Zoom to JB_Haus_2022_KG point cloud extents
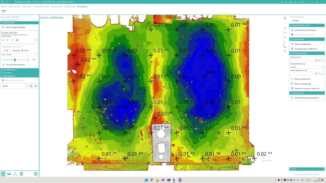Image resolution: width=326 pixels, height=183 pixels. tap(12, 40)
